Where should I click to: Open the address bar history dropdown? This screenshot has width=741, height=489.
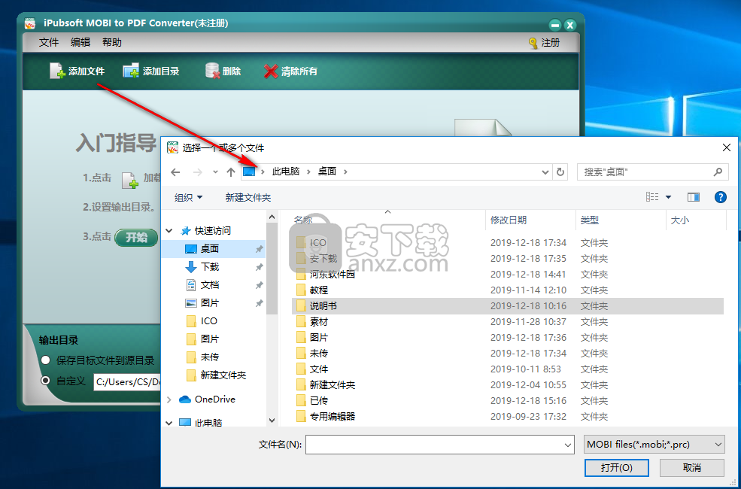(x=545, y=172)
